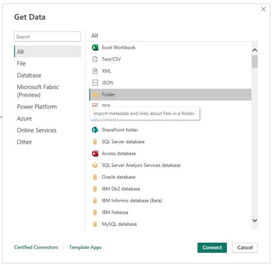This screenshot has height=265, width=273.
Task: Open the Certified Connectors link
Action: point(36,248)
